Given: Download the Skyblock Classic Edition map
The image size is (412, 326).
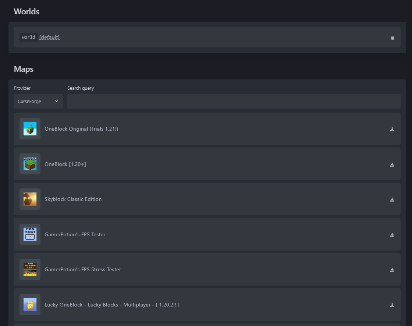Looking at the screenshot, I should tap(392, 199).
